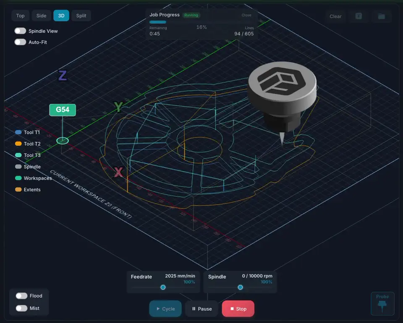Click the Running status badge
Screen dimensions: 403x323
coord(191,15)
